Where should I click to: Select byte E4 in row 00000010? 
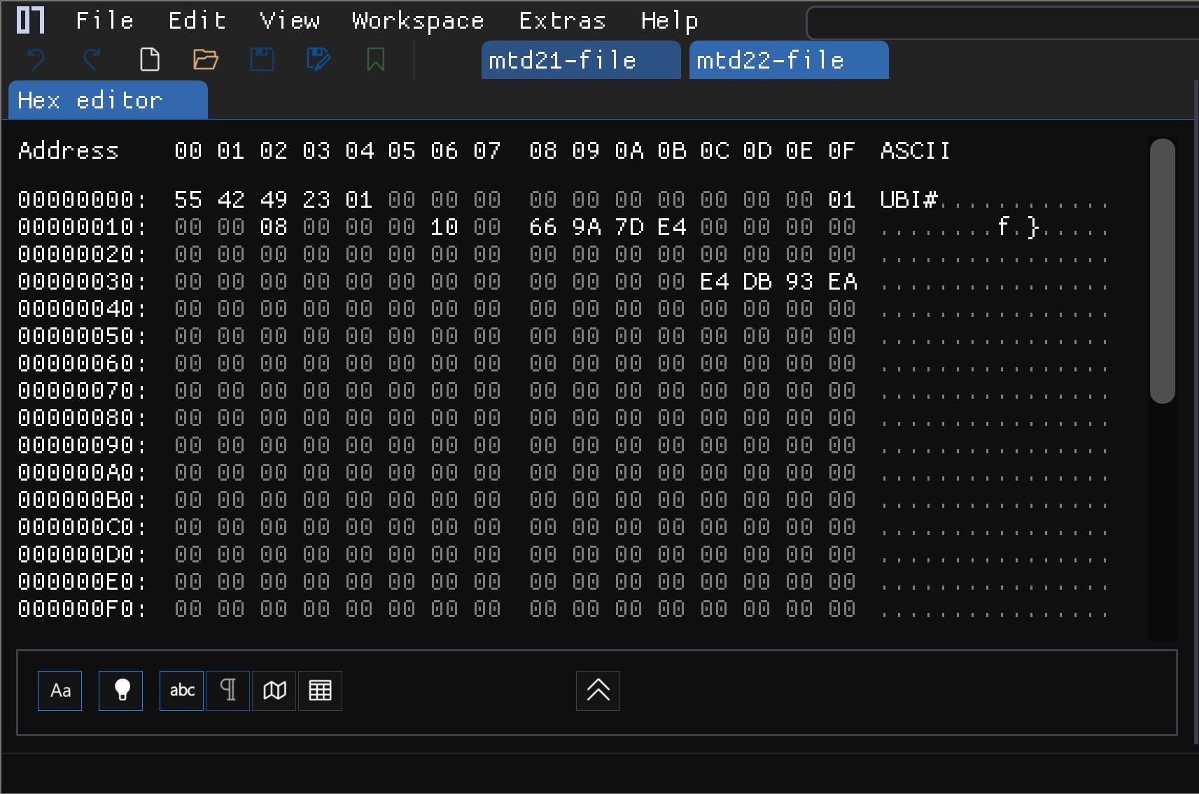672,227
